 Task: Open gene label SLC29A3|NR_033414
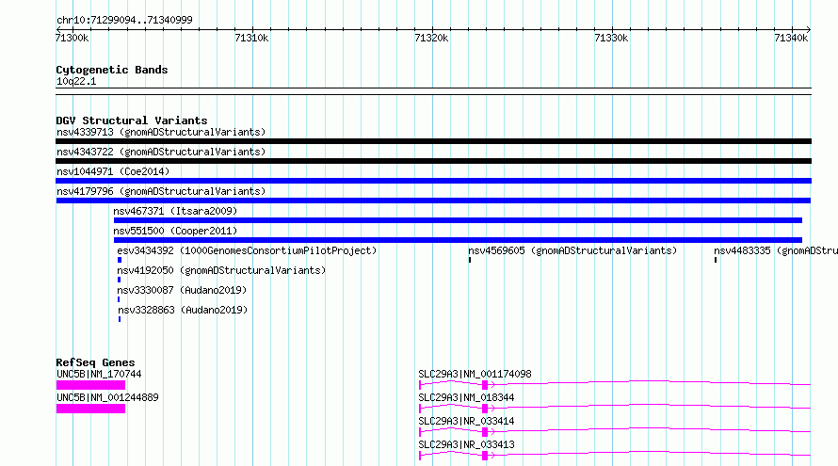[x=466, y=421]
